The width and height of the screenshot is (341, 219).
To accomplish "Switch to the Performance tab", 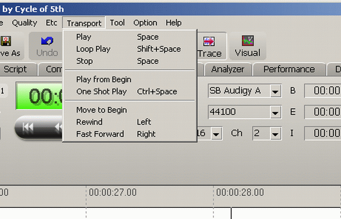I will tap(289, 70).
